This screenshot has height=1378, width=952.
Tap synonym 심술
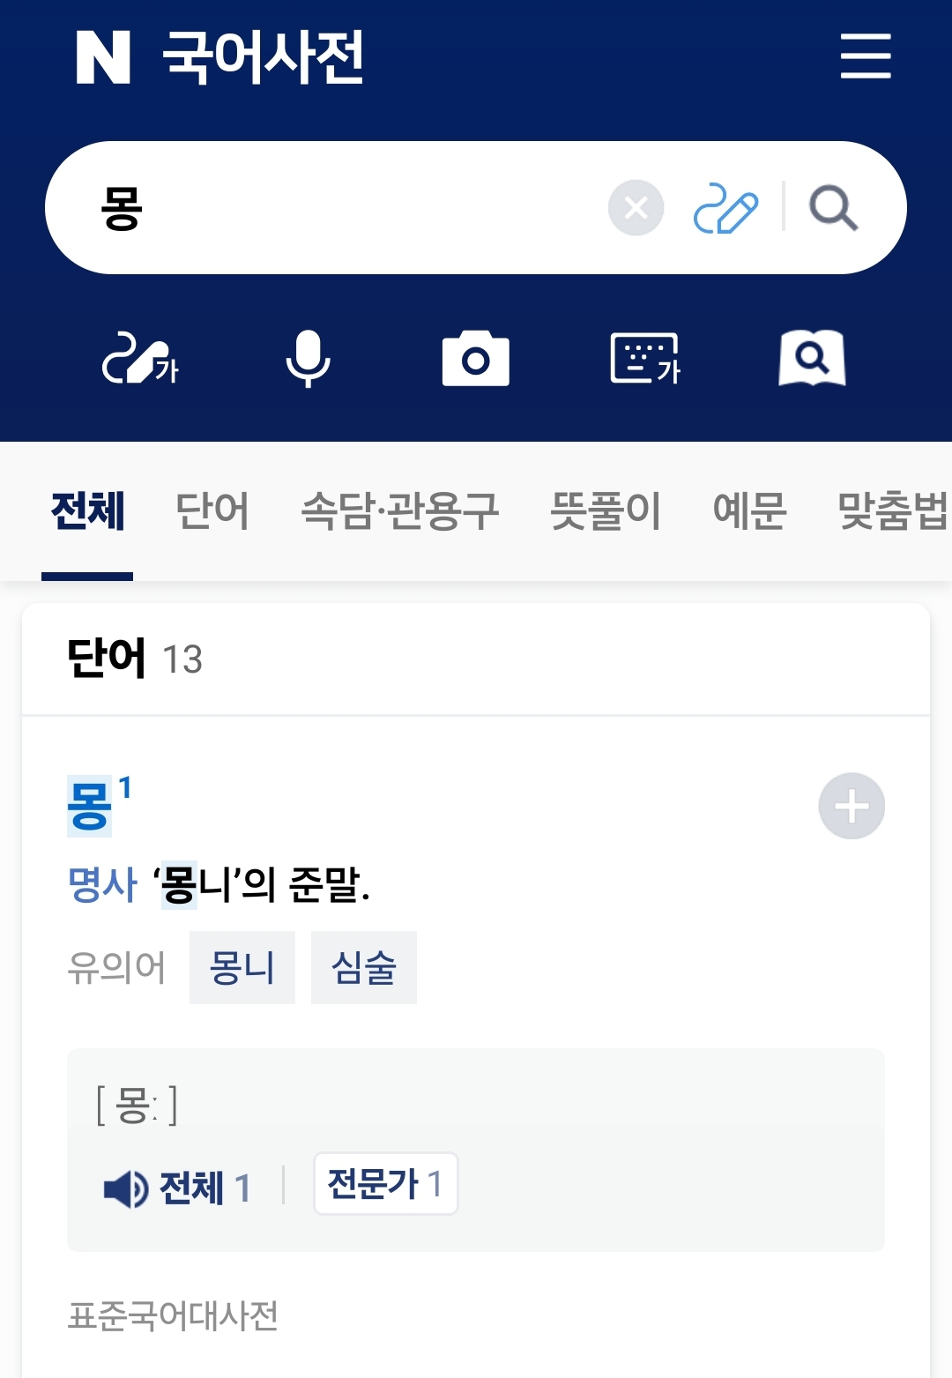[363, 968]
